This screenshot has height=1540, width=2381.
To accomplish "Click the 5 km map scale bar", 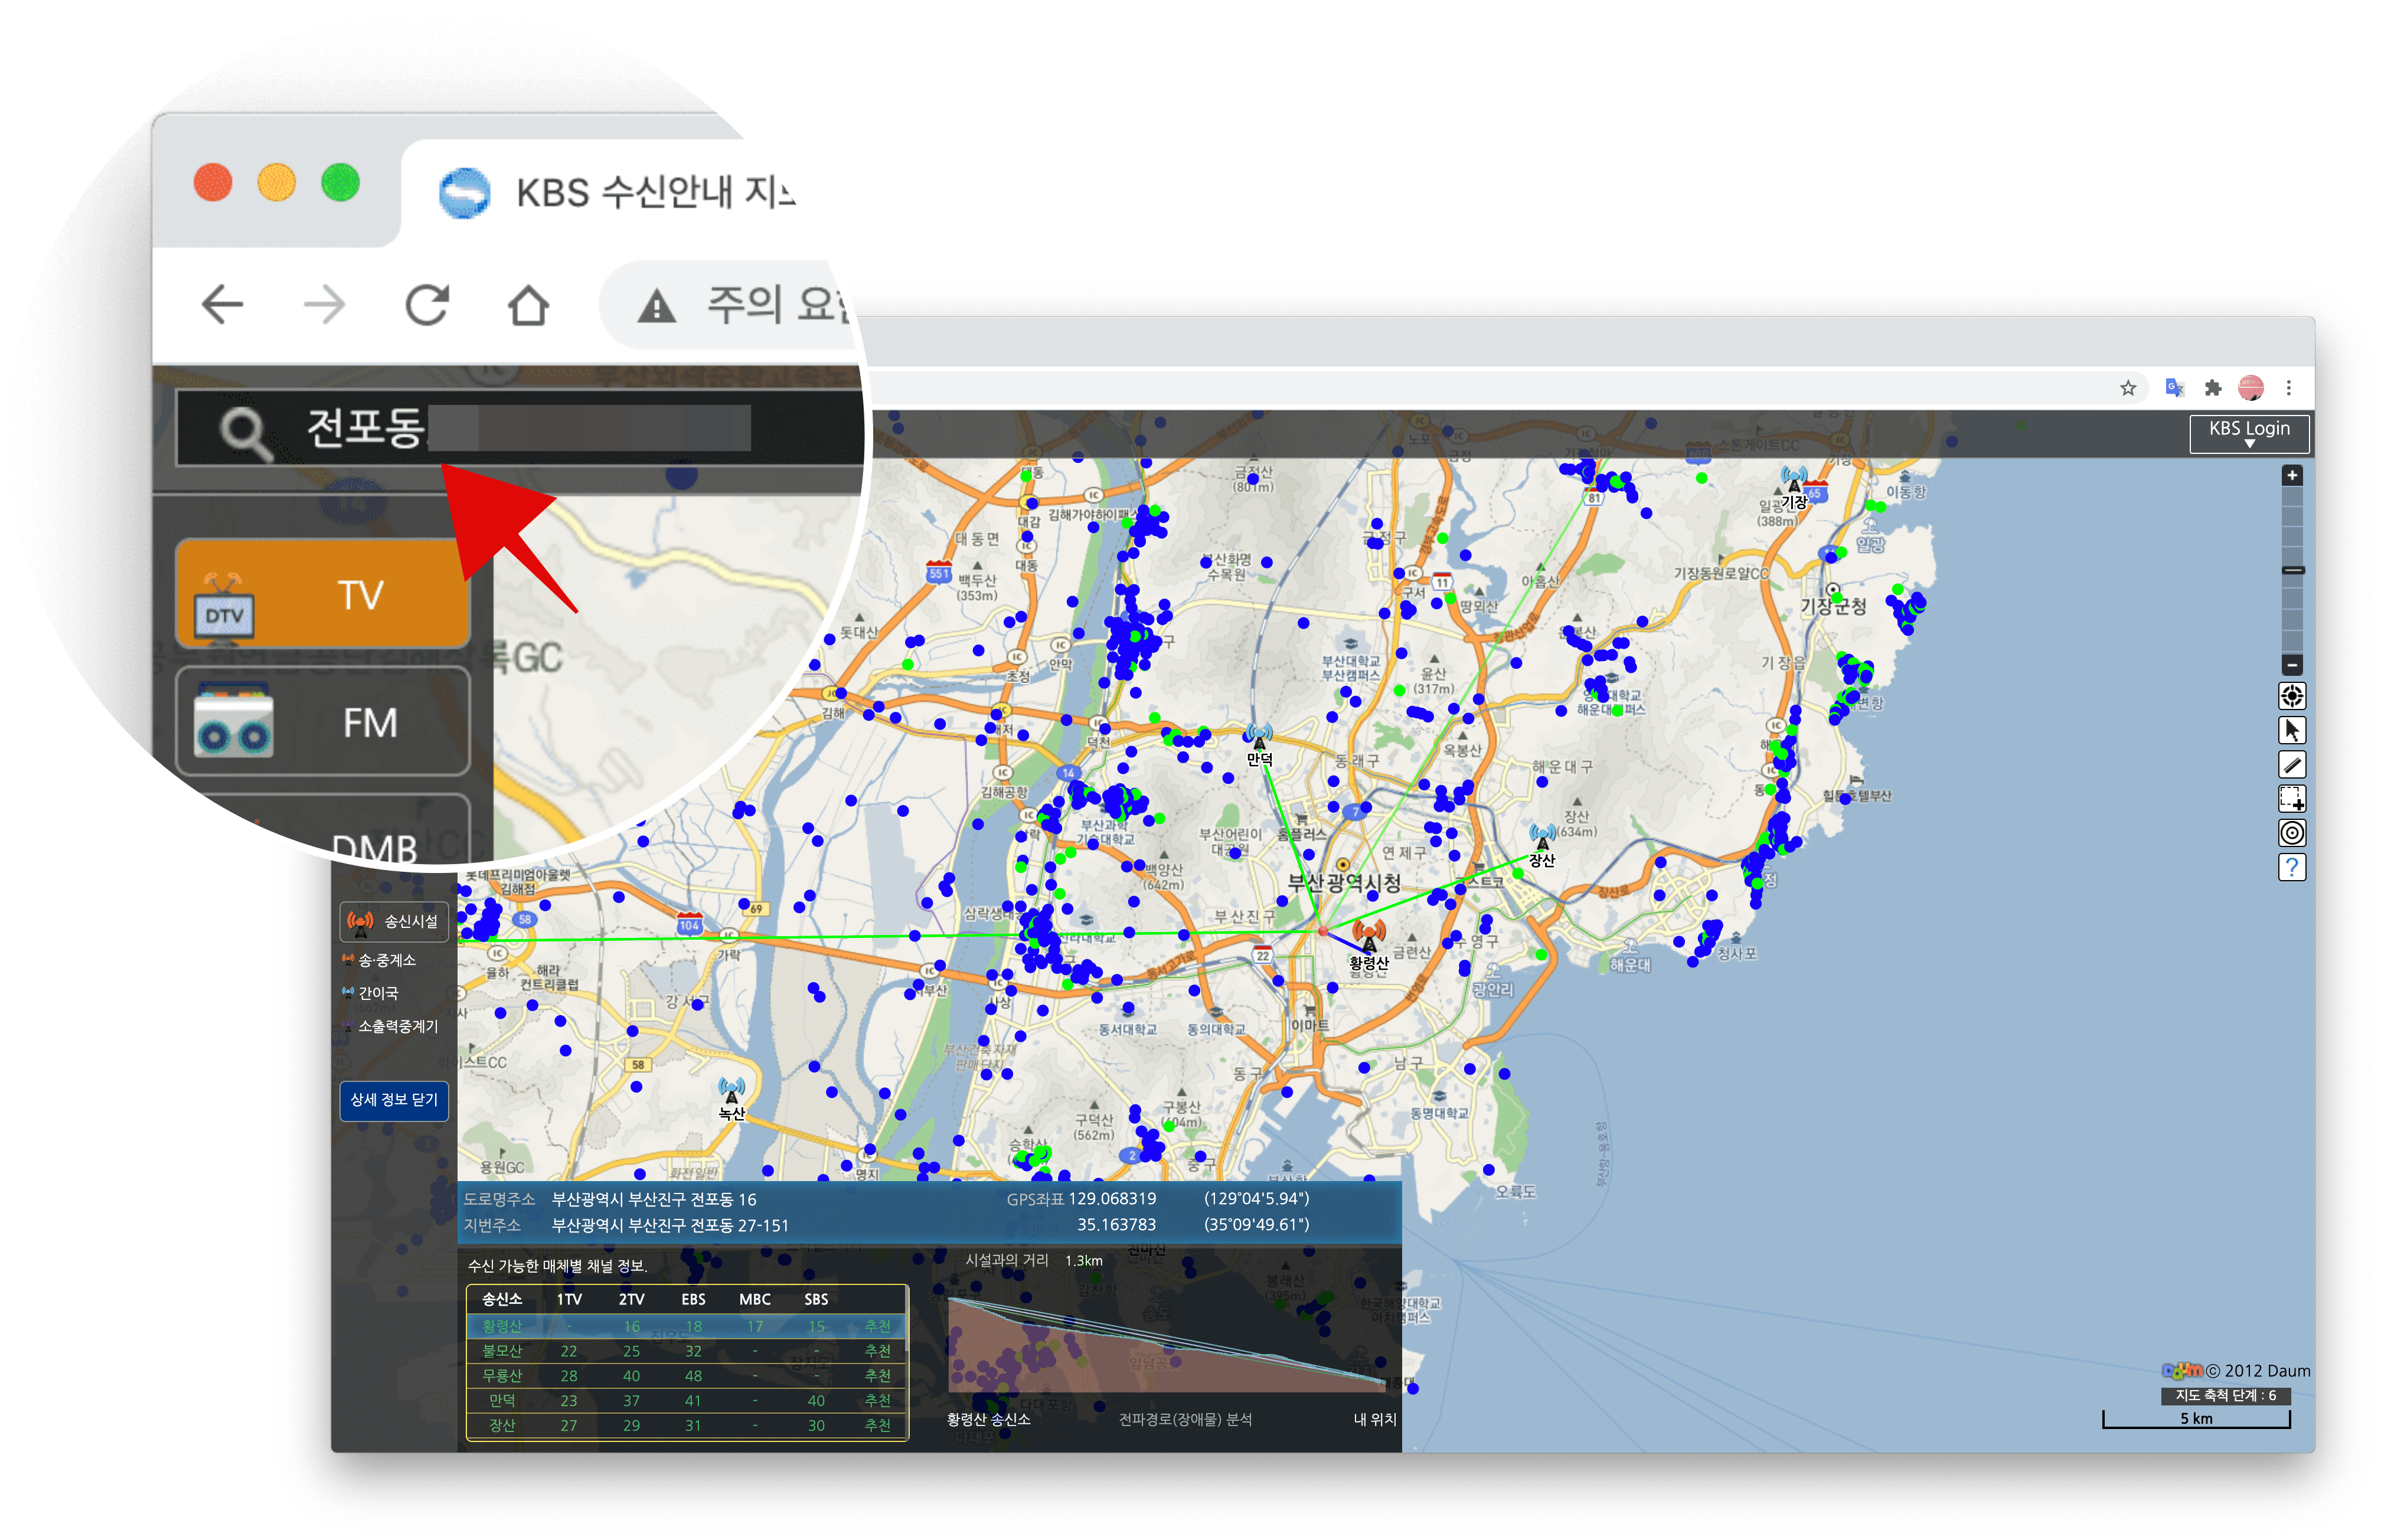I will (x=2195, y=1418).
